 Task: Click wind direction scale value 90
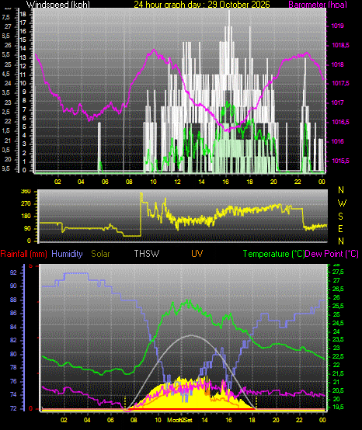[x=27, y=229]
